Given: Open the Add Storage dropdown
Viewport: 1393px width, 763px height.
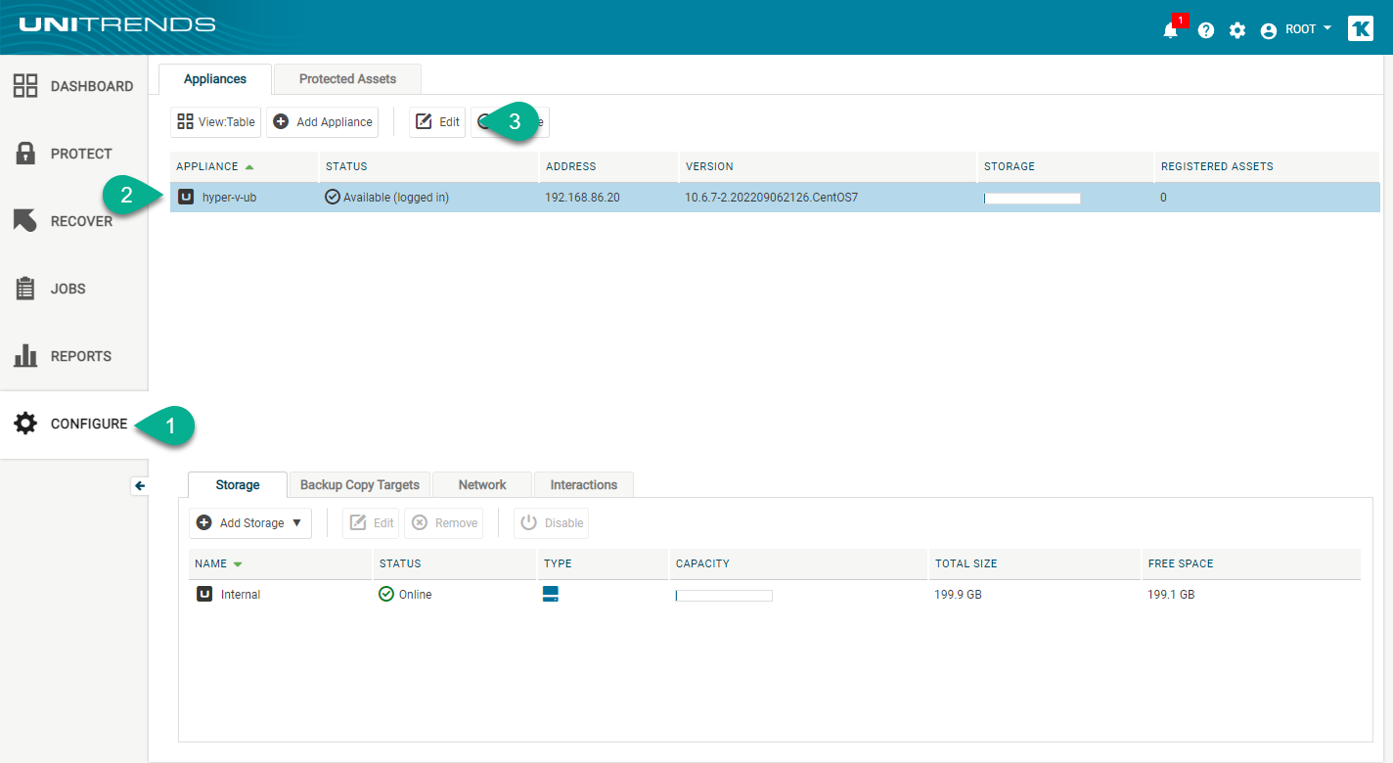Looking at the screenshot, I should (x=250, y=523).
